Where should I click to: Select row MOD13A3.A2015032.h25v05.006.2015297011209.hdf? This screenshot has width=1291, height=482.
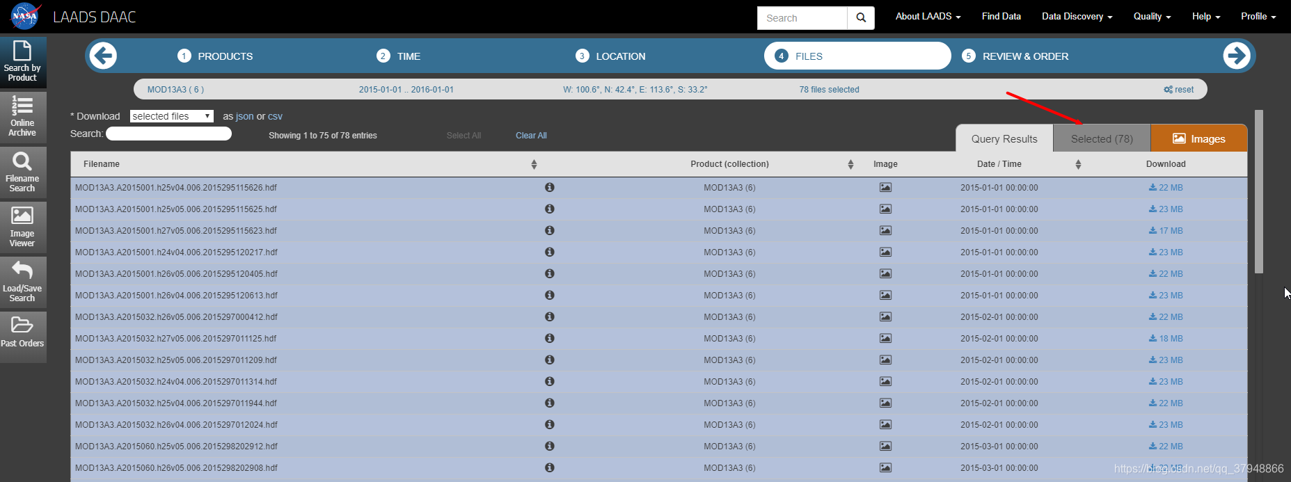658,360
